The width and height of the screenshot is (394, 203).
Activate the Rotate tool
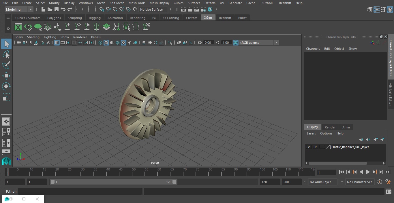(x=6, y=86)
